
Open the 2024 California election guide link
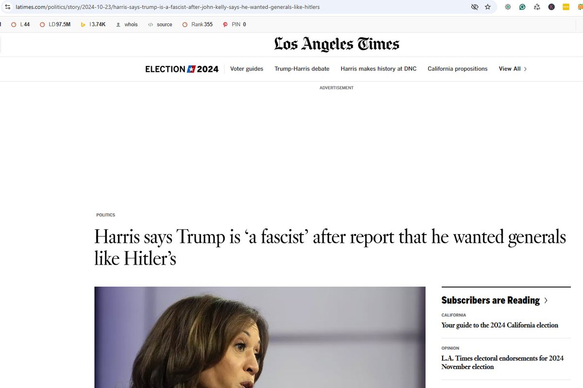(499, 325)
